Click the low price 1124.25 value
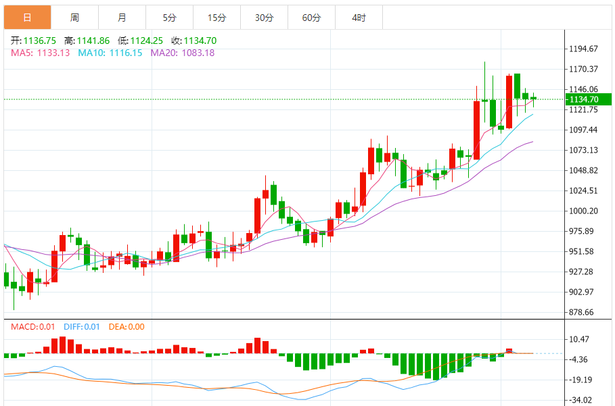Screen dimensions: 615x406 [147, 41]
